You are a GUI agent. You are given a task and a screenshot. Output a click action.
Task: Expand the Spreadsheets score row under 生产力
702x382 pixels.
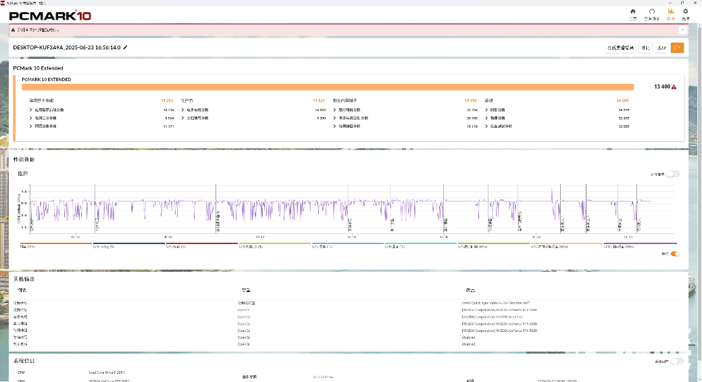tap(253, 110)
